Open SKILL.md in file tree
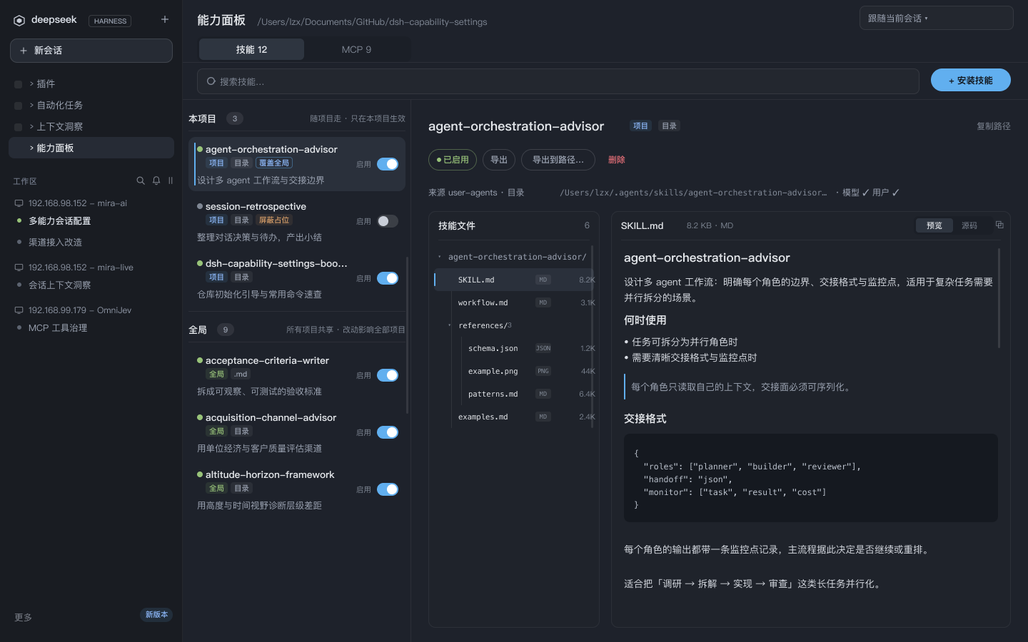The width and height of the screenshot is (1028, 642). (x=514, y=280)
